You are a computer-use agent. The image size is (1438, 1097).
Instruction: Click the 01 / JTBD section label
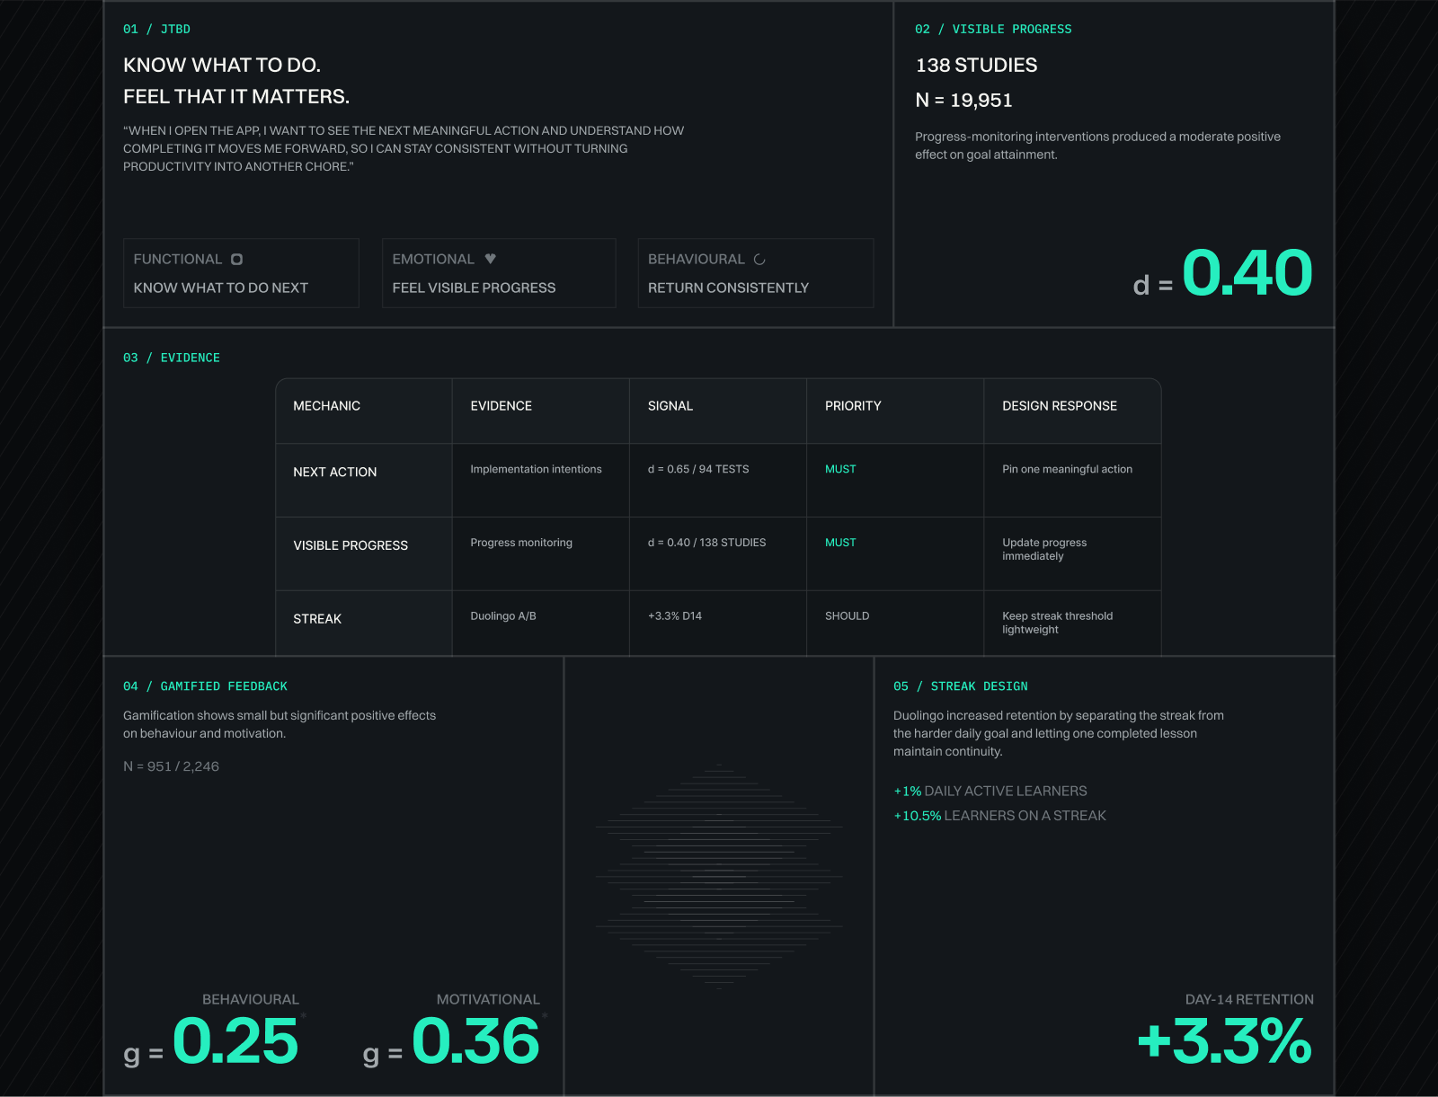tap(156, 29)
